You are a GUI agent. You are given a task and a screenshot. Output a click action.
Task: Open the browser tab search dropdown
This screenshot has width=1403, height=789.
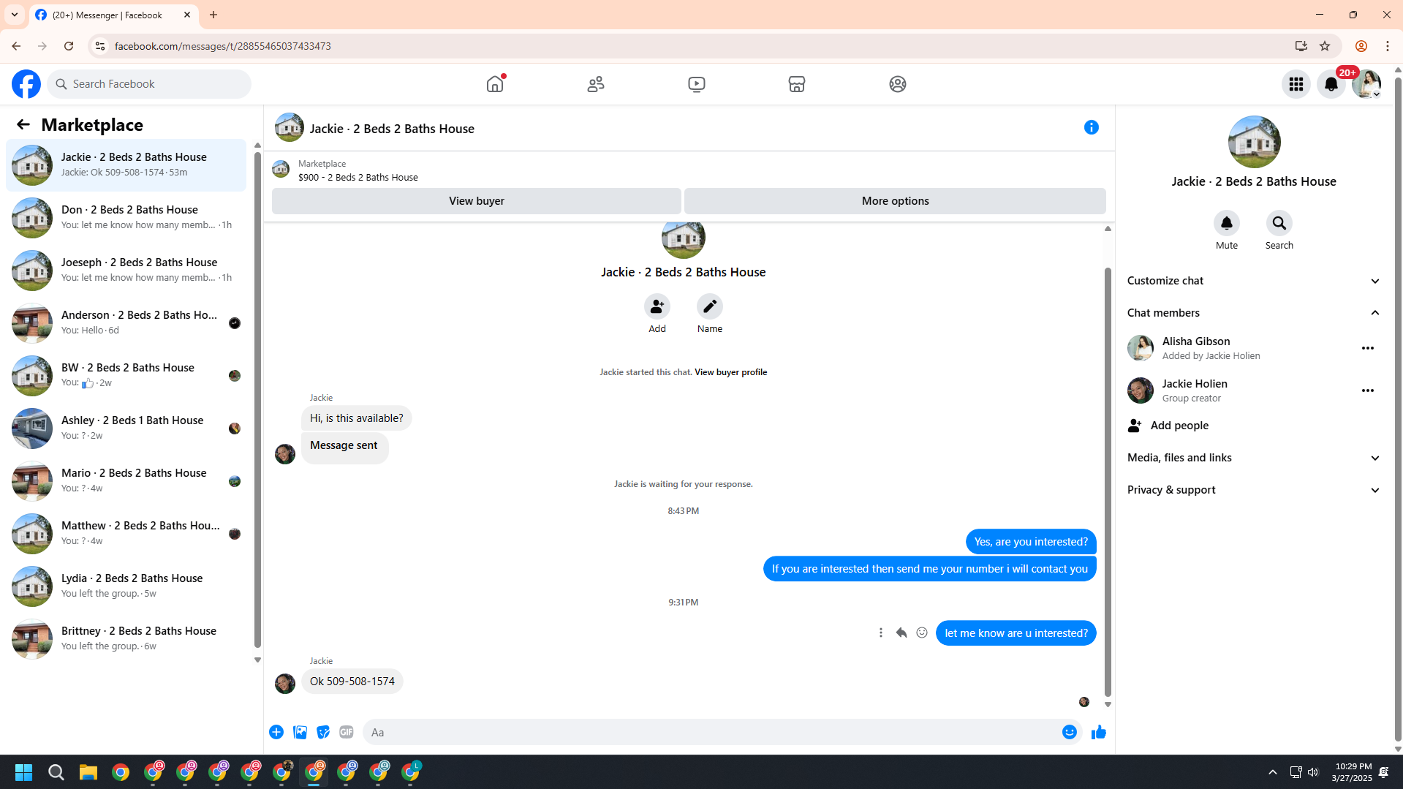pyautogui.click(x=15, y=15)
